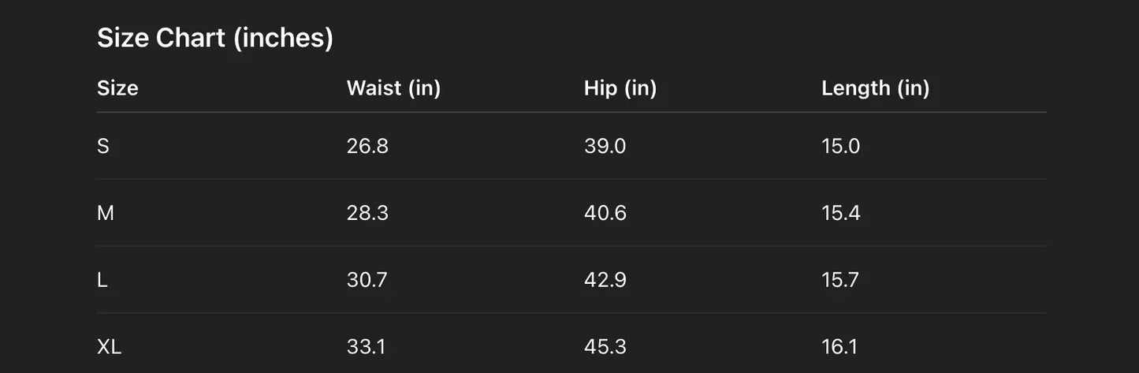Image resolution: width=1139 pixels, height=373 pixels.
Task: Select the 30.7 waist cell
Action: pos(367,280)
